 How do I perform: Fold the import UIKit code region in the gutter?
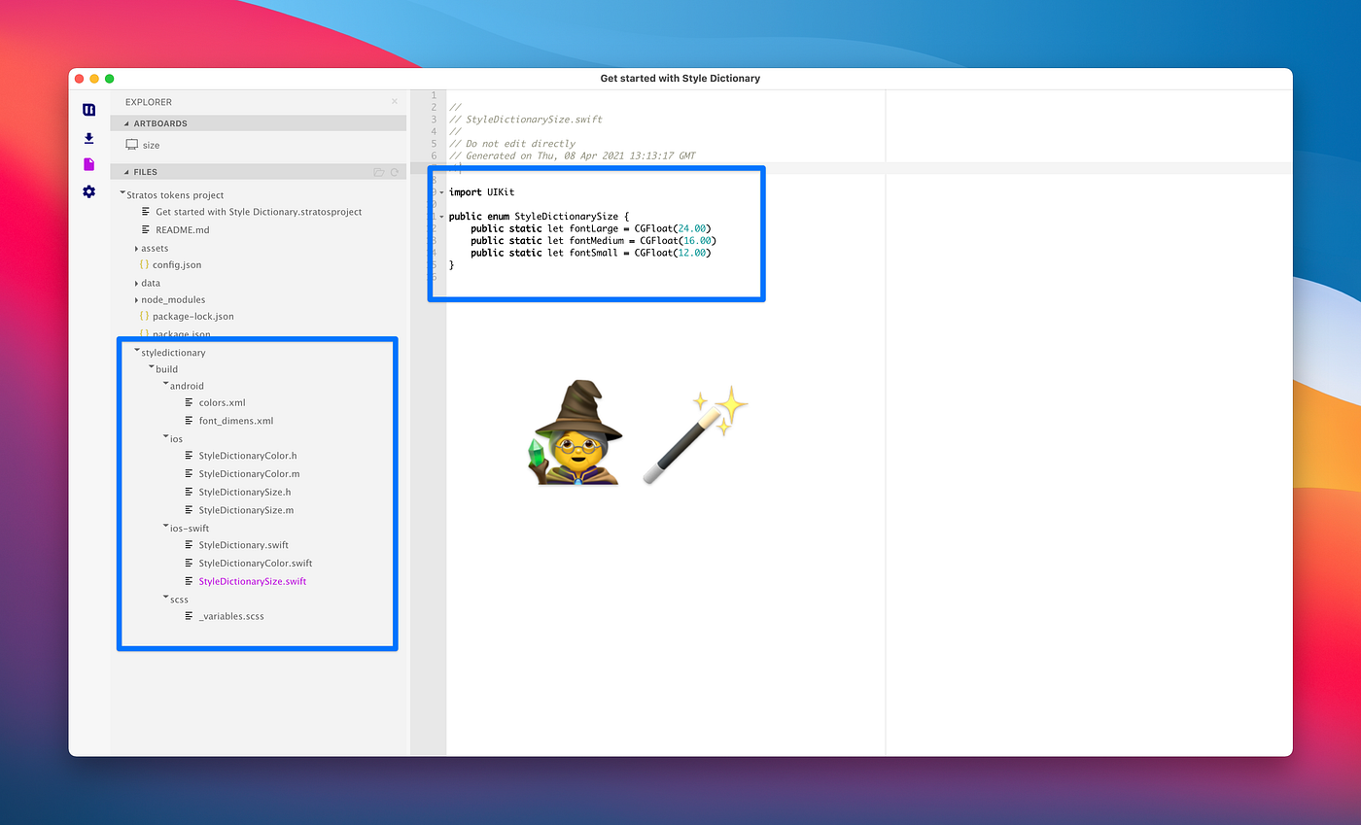click(442, 191)
